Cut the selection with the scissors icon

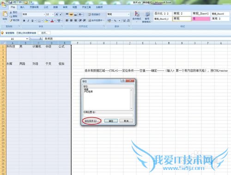(x=11, y=12)
